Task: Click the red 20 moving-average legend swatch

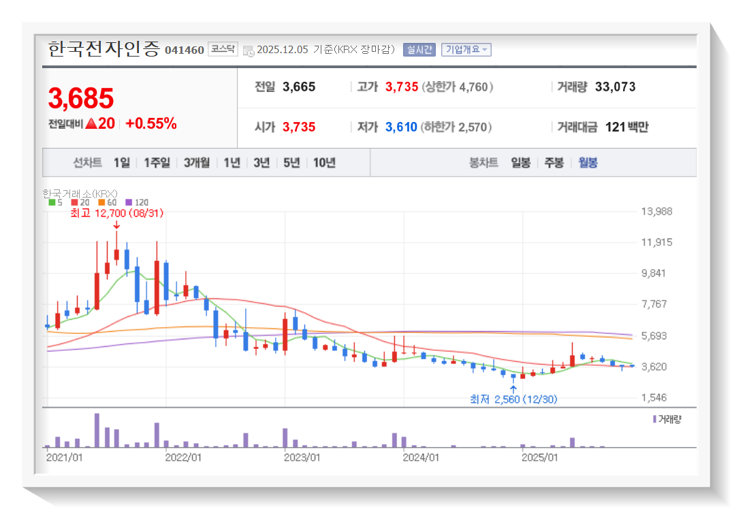Action: pyautogui.click(x=75, y=202)
